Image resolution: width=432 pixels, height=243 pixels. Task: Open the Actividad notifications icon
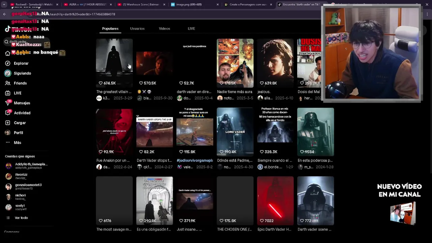[8, 113]
